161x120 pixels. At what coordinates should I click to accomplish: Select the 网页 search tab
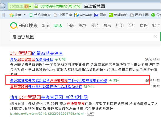[x=58, y=25]
